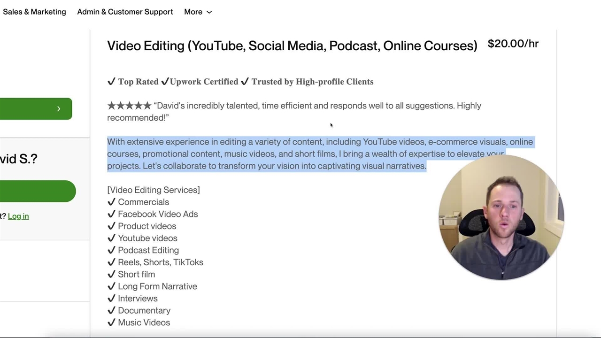This screenshot has height=338, width=601.
Task: Click the $20.00/hr hourly rate
Action: (x=513, y=44)
